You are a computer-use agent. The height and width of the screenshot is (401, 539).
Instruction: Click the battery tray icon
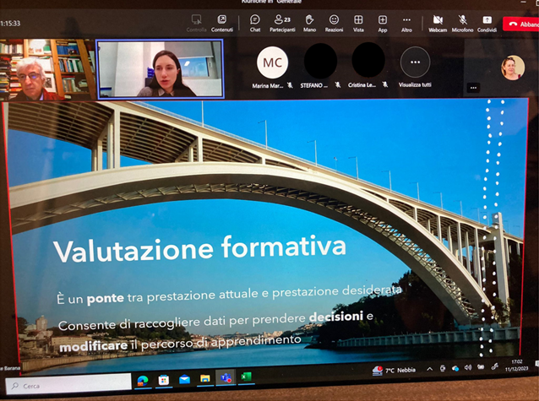click(x=481, y=367)
